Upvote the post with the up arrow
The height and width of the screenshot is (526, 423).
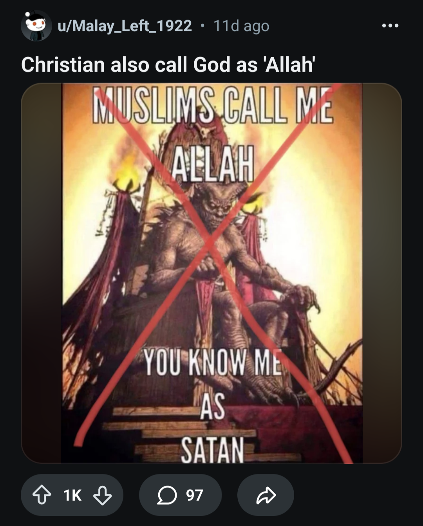click(42, 495)
